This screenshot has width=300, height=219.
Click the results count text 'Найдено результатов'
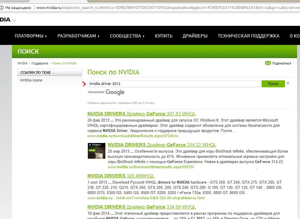click(x=121, y=103)
